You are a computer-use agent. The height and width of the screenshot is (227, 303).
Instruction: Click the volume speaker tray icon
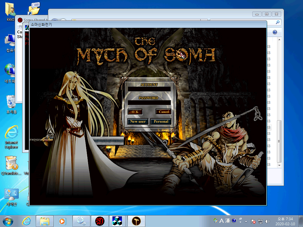tap(268, 221)
